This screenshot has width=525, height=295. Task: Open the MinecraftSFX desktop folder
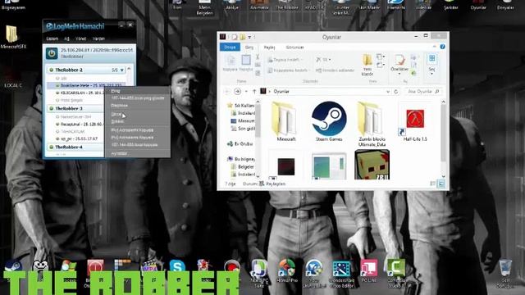13,37
